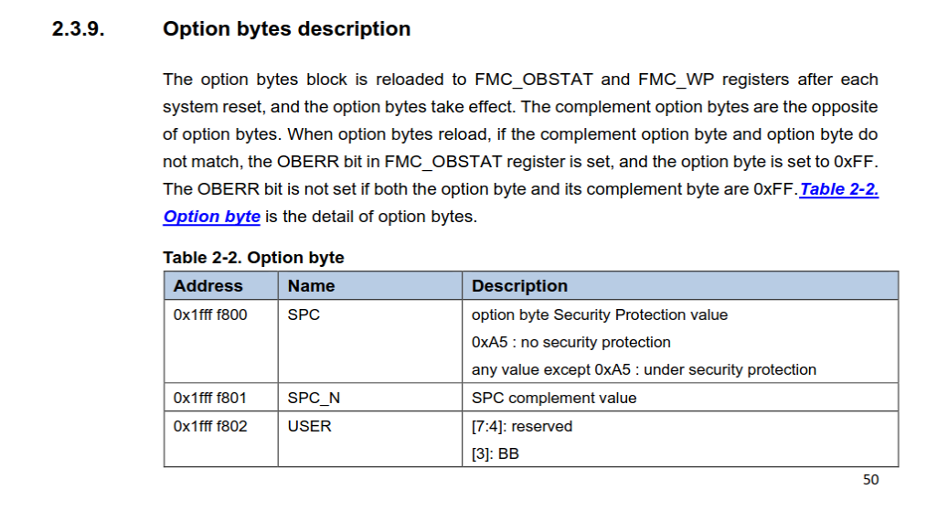The height and width of the screenshot is (511, 927).
Task: Select the 'Name' column header
Action: [311, 285]
